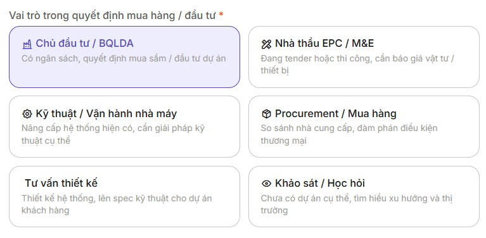This screenshot has height=238, width=486.
Task: Pick the Khảo sát / Học hỏi title
Action: point(320,183)
